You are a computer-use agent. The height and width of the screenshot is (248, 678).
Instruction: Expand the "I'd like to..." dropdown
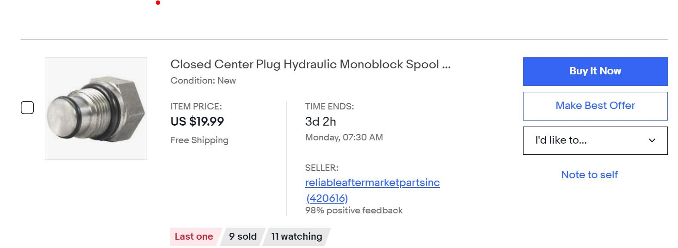click(x=595, y=140)
